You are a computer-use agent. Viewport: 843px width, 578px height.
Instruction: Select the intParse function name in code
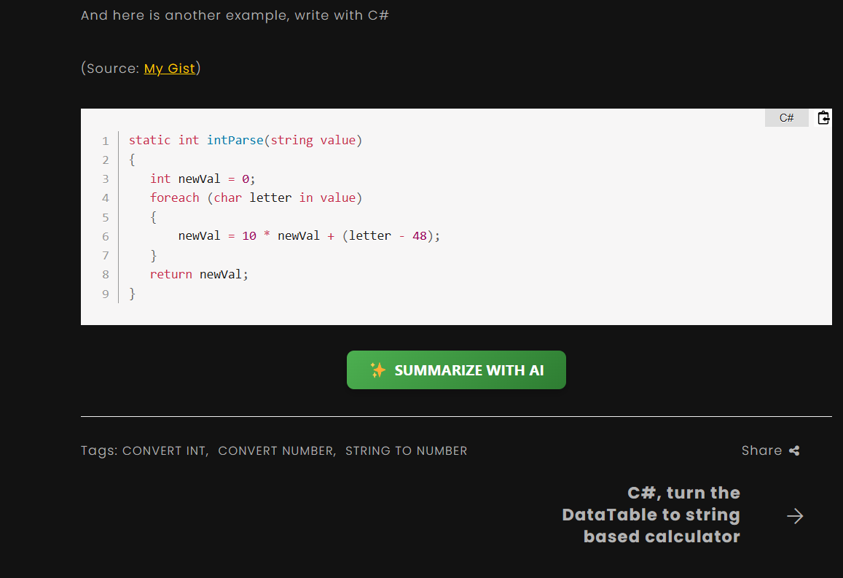235,140
